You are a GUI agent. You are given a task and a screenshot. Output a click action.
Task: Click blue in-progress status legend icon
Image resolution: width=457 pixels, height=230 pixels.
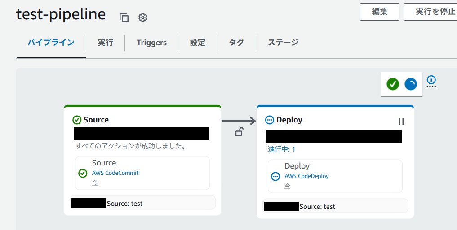click(411, 84)
